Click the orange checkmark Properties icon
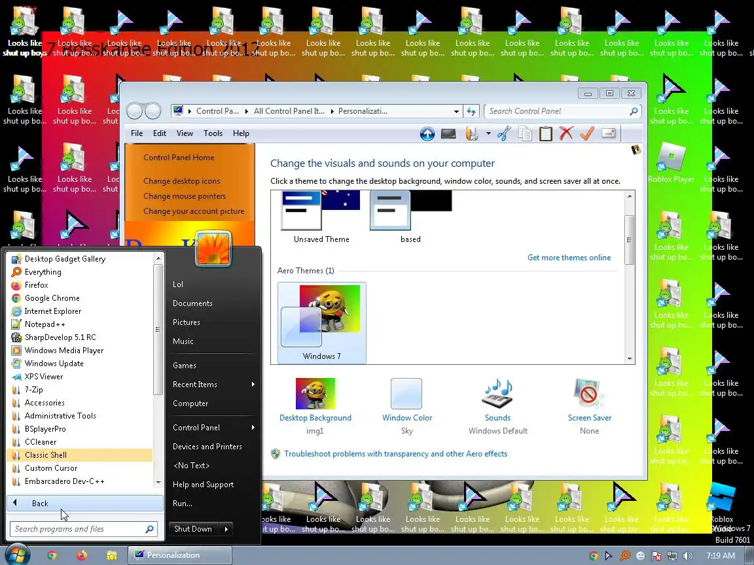The width and height of the screenshot is (754, 565). pos(587,133)
